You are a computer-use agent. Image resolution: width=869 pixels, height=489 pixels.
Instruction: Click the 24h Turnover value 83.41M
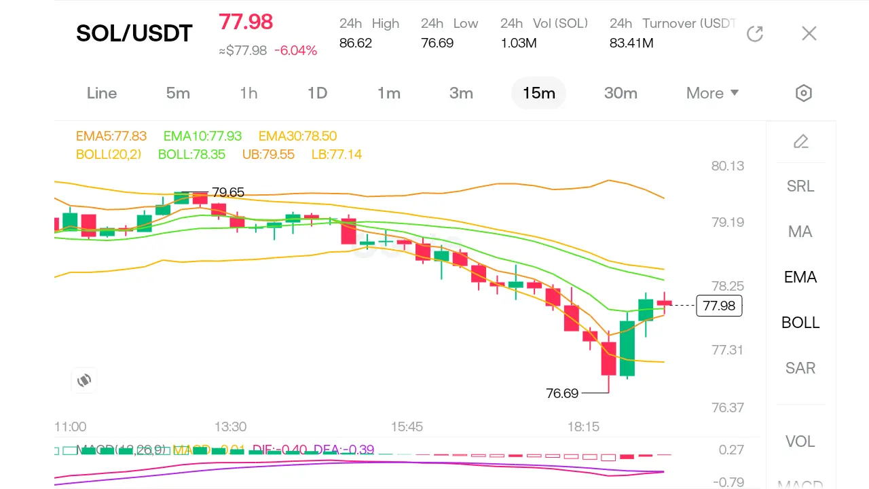point(631,43)
